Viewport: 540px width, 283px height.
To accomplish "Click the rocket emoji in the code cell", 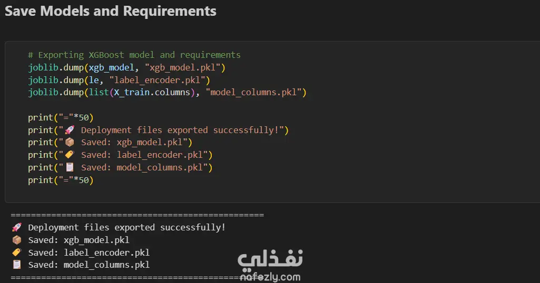I will 70,129.
